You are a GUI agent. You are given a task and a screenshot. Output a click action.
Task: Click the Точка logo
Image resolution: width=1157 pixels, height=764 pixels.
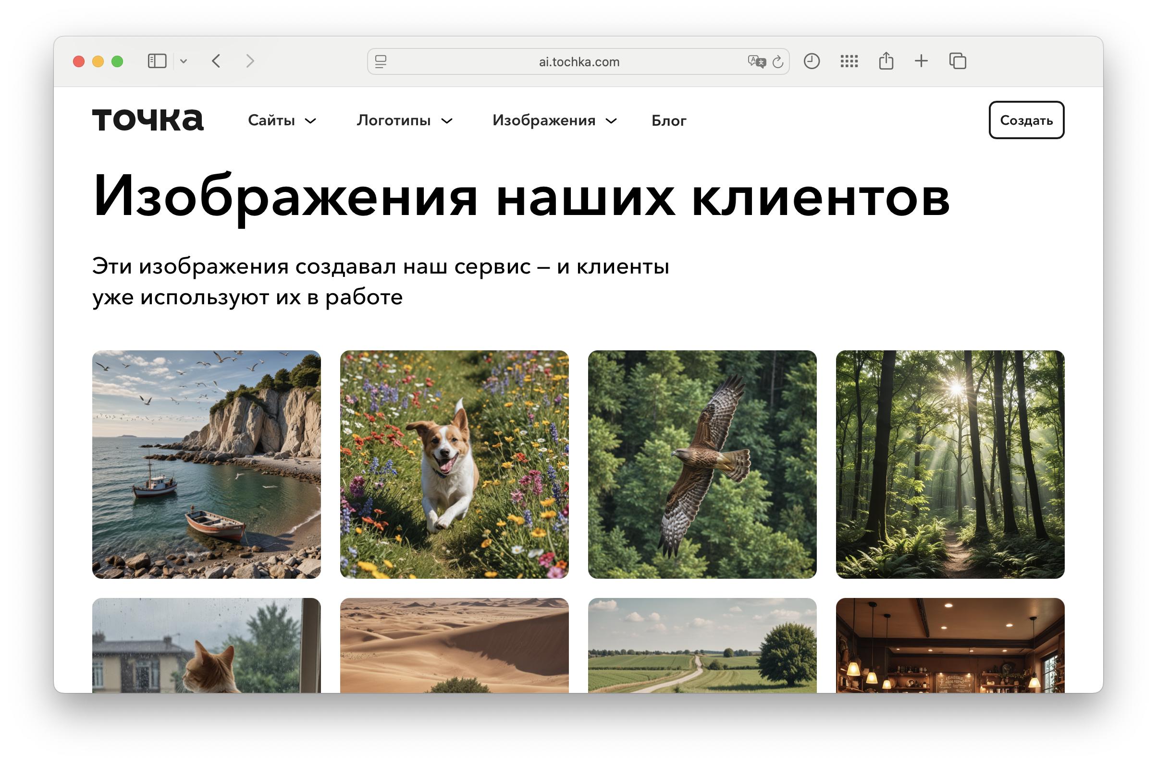(x=148, y=120)
